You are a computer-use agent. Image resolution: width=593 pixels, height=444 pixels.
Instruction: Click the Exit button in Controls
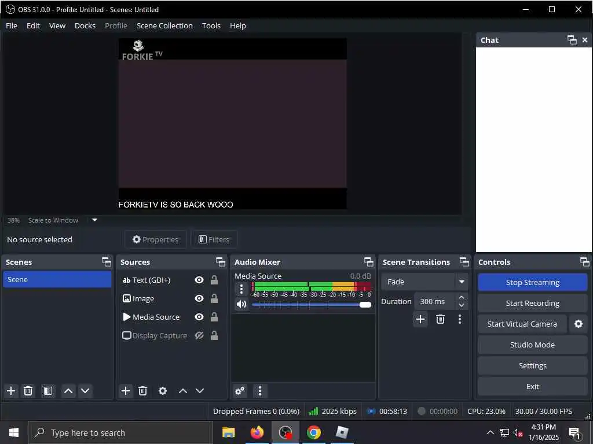[x=533, y=386]
